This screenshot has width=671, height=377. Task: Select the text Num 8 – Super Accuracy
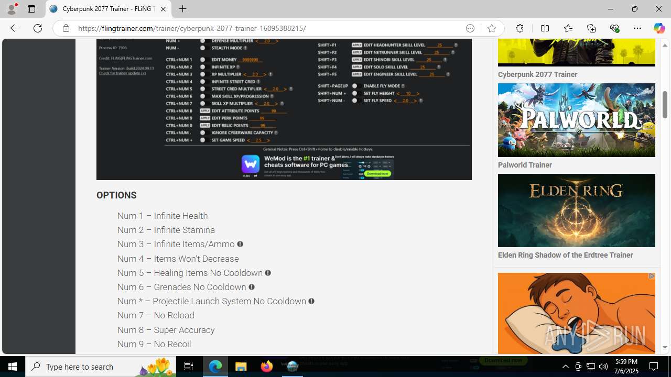[166, 330]
